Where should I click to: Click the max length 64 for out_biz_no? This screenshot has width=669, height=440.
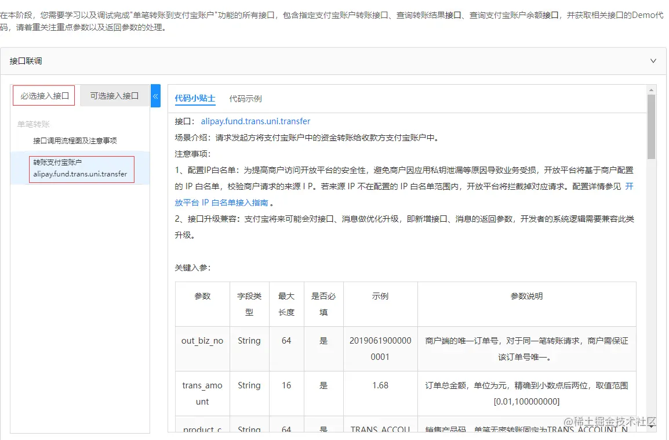(x=286, y=341)
